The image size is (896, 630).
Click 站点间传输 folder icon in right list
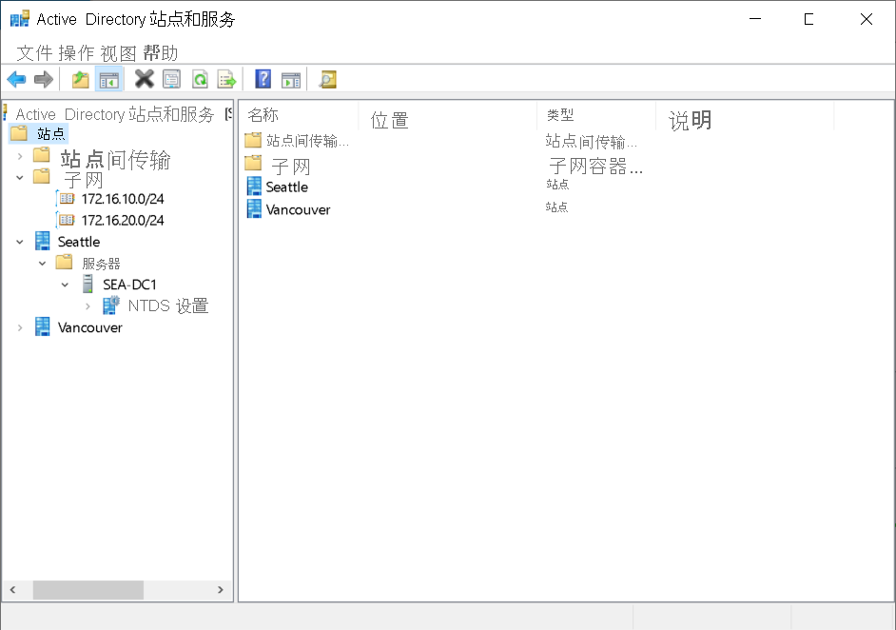253,140
